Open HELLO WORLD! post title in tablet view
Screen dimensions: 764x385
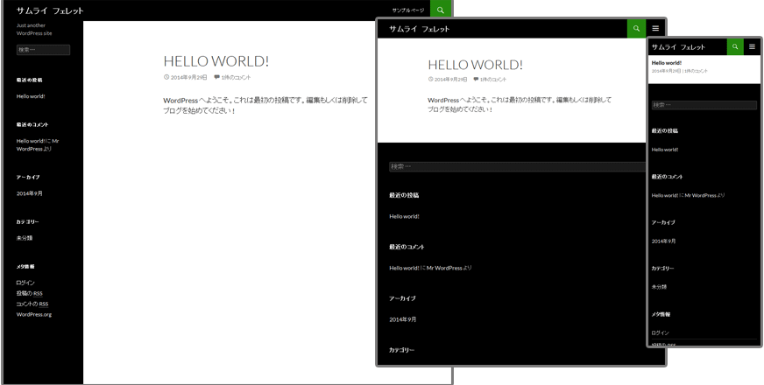click(475, 65)
